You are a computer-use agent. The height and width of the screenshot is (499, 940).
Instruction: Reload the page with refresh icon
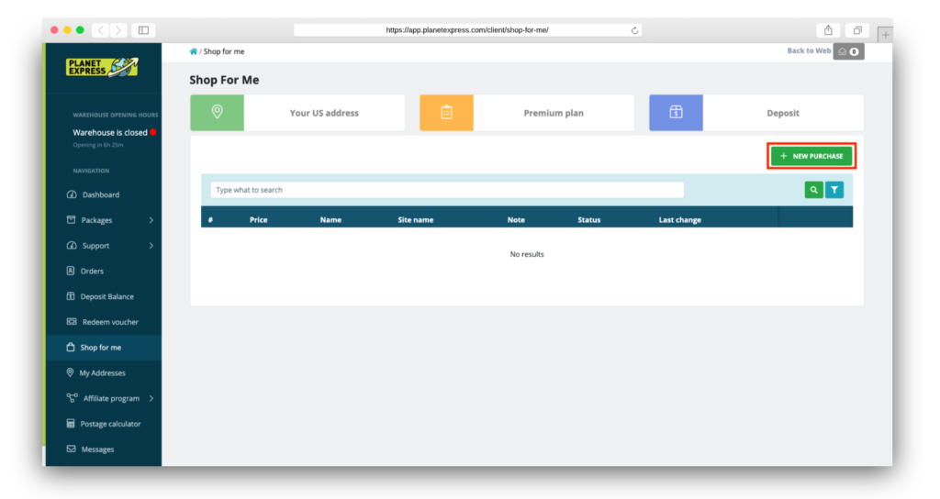634,30
